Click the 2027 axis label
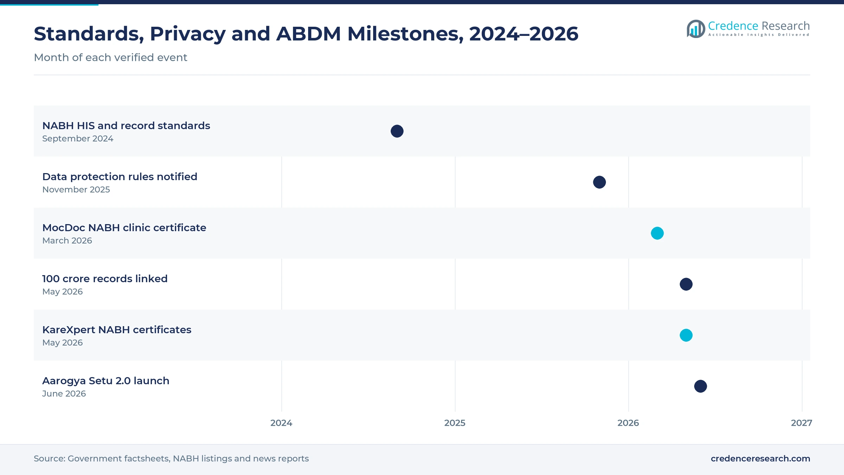This screenshot has height=475, width=844. (801, 423)
